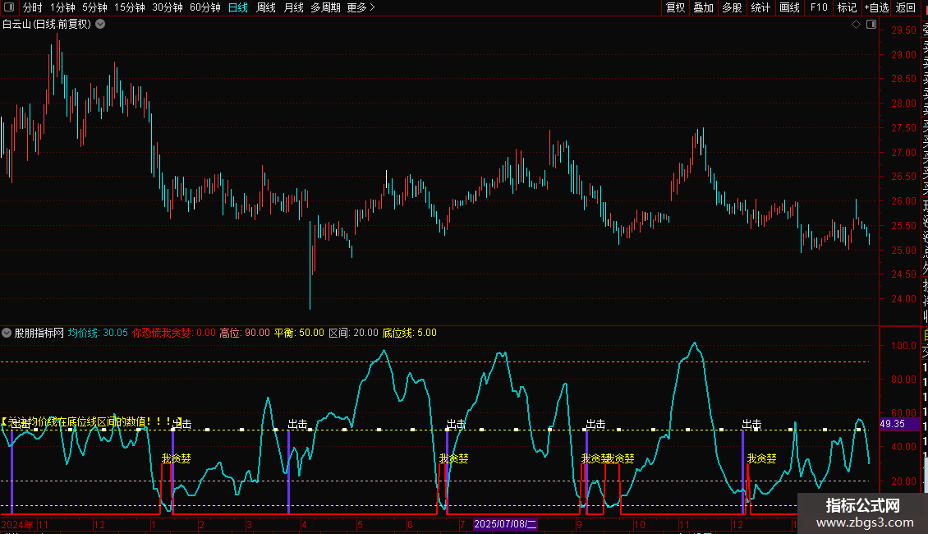This screenshot has height=534, width=928.
Task: Open the indicator panel dropdown beside 股朋指标网
Action: pos(7,333)
